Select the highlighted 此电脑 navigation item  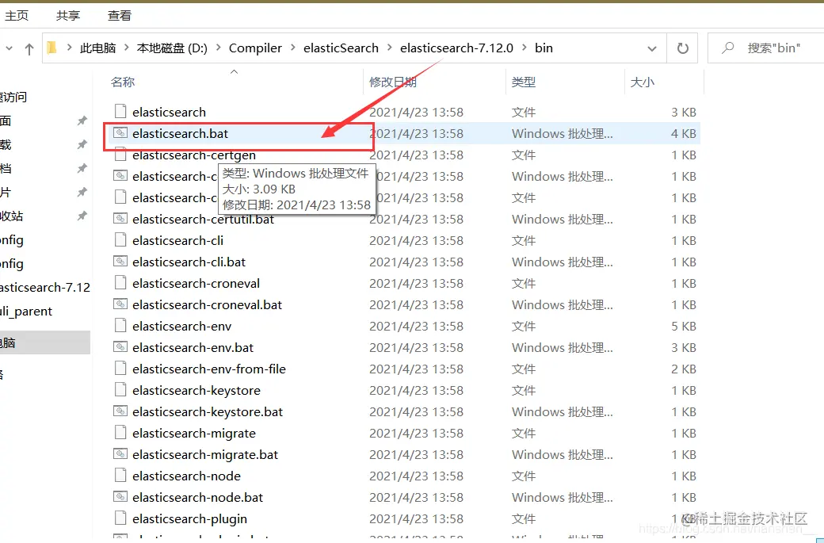point(45,342)
